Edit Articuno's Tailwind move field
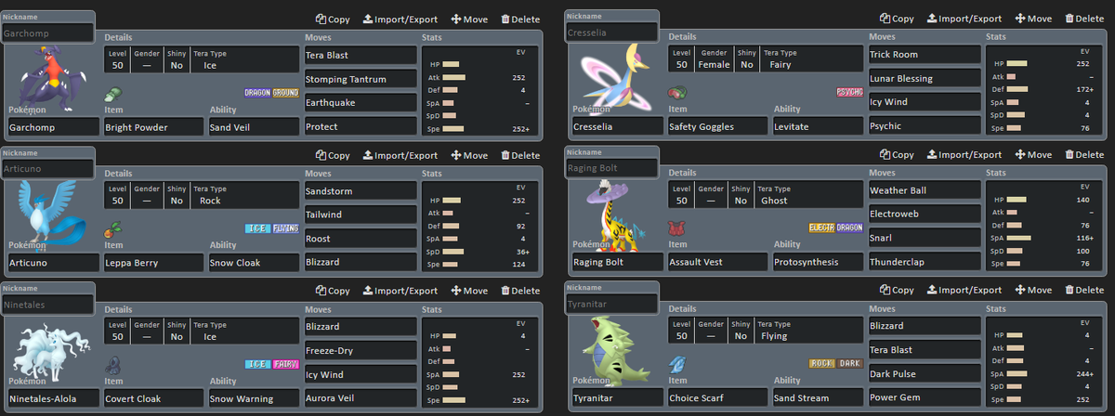Viewport: 1115px width, 416px height. coord(361,214)
